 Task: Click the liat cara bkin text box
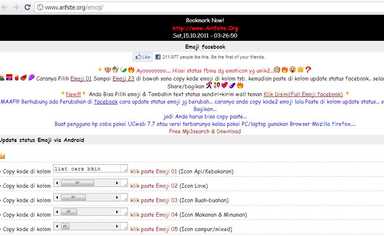(x=90, y=169)
